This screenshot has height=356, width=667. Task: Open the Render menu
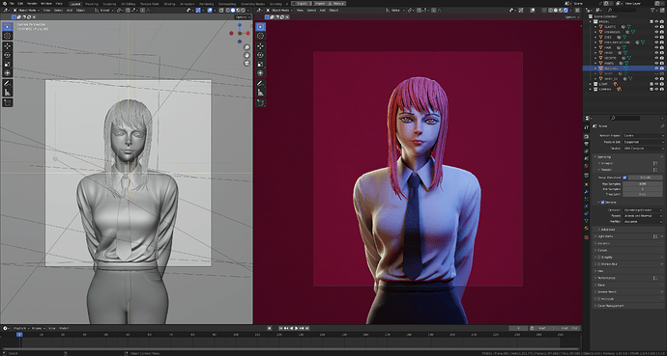pos(32,4)
